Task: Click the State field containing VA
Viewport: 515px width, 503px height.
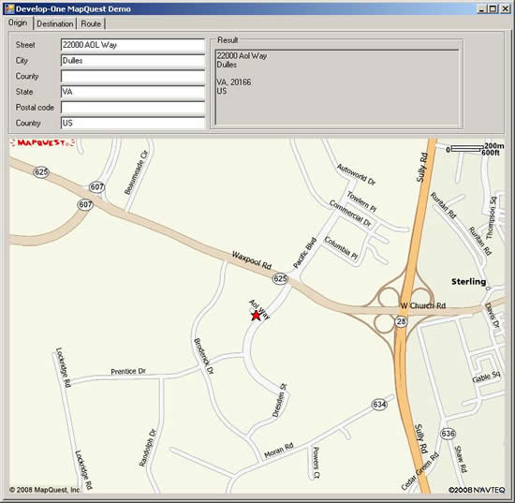Action: pyautogui.click(x=133, y=92)
